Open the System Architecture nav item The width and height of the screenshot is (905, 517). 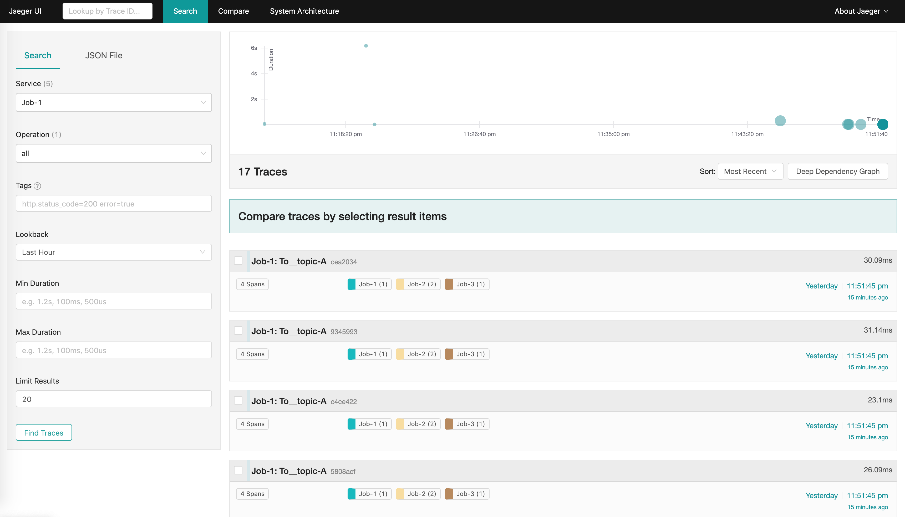(x=304, y=11)
